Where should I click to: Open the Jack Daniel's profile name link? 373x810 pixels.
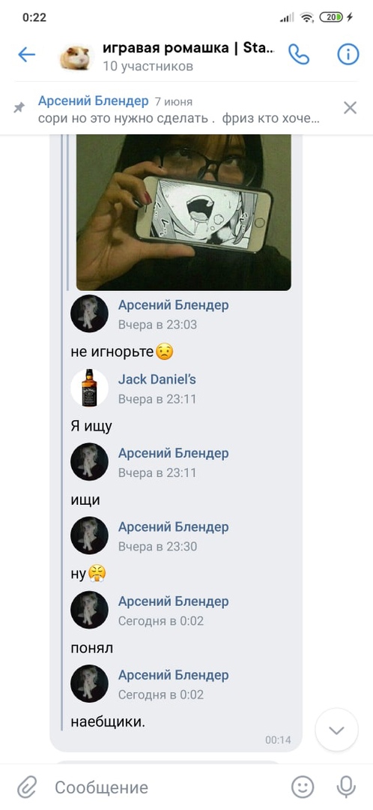pos(157,379)
